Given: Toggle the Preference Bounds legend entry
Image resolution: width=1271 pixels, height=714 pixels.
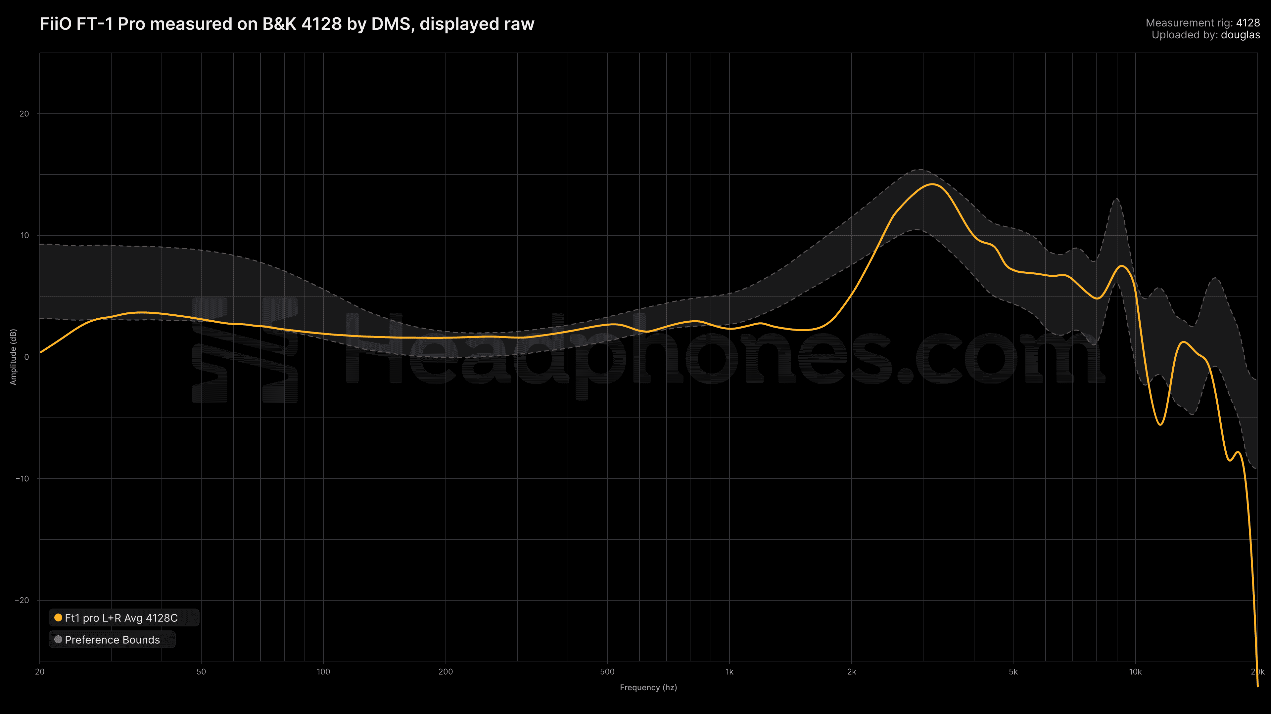Looking at the screenshot, I should pyautogui.click(x=112, y=640).
